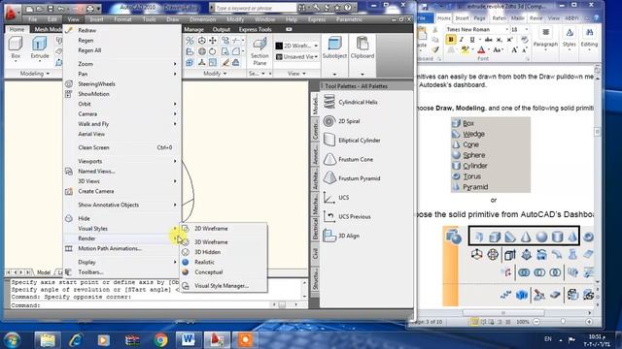The image size is (622, 349).
Task: Toggle Bold in Word ribbon
Action: coord(451,40)
